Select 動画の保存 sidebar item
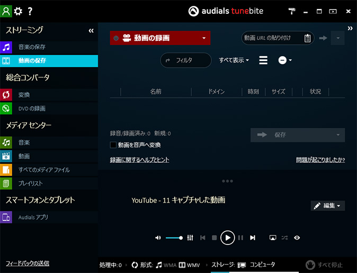357x273 pixels. 49,60
